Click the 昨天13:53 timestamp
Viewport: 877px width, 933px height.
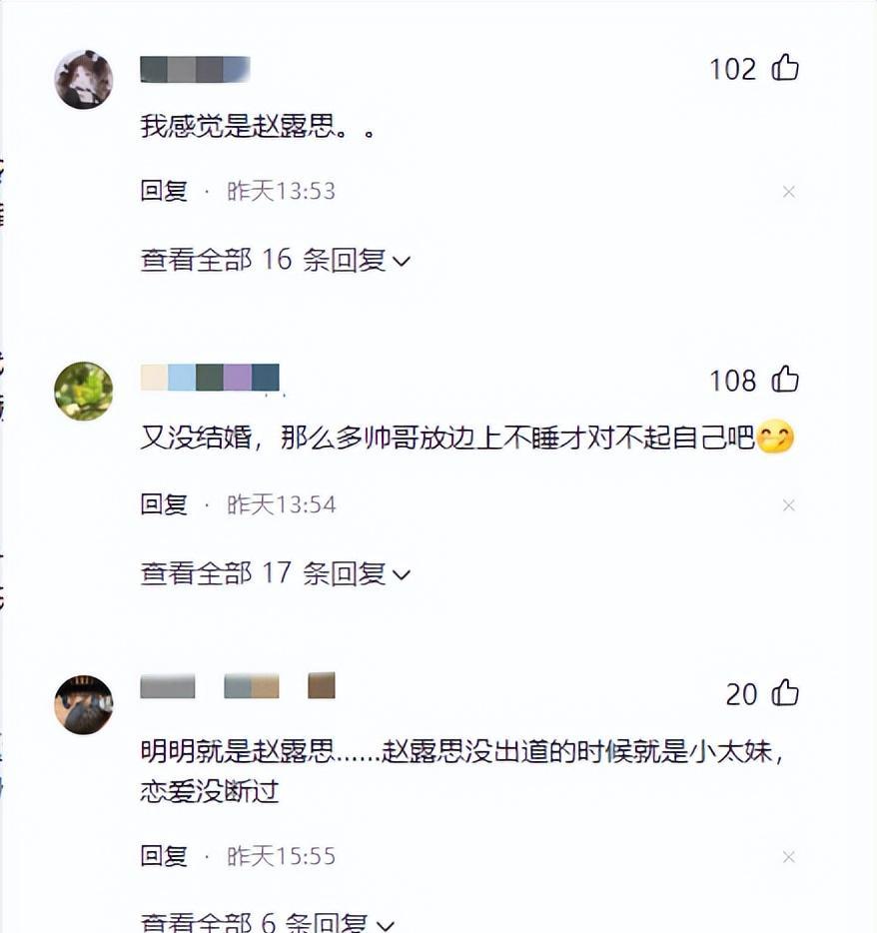tap(281, 191)
